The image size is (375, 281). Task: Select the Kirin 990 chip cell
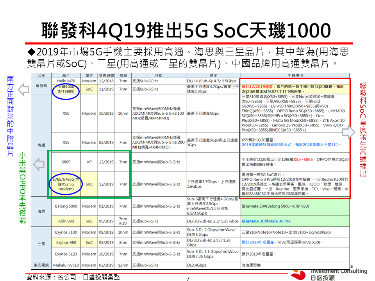66,221
